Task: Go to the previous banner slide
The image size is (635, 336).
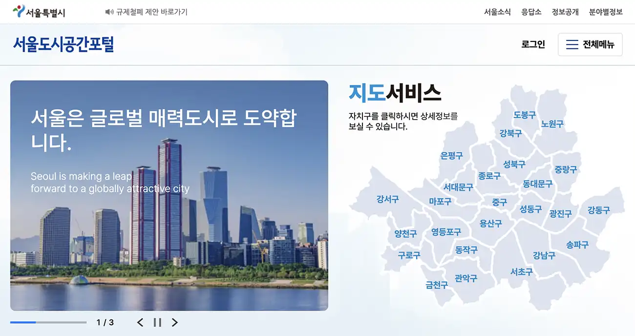Action: point(140,322)
